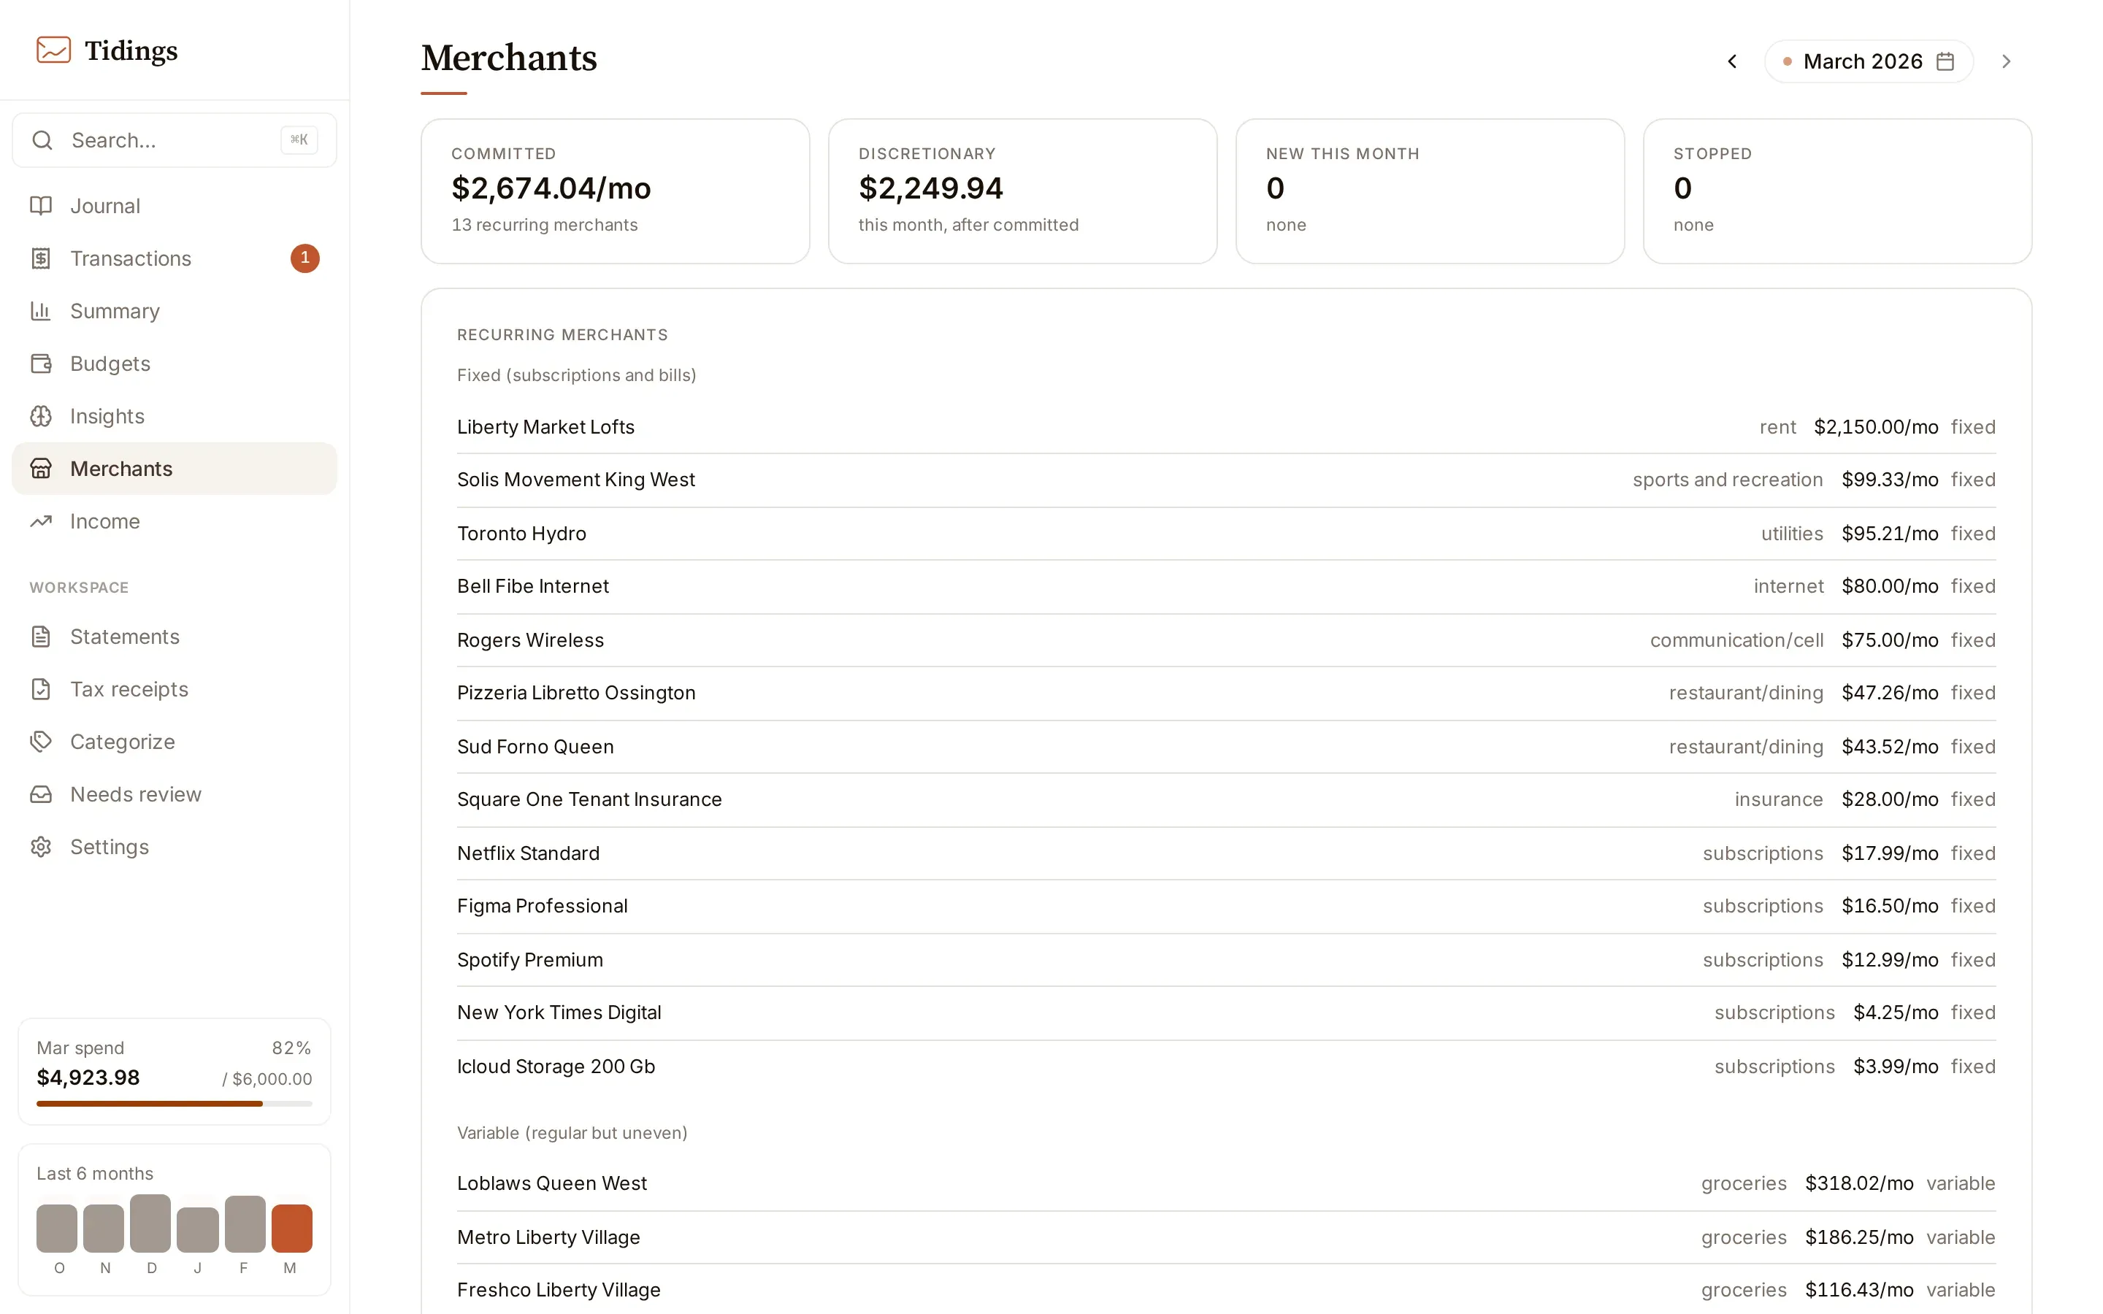Click the Insights brain icon
The image size is (2103, 1314).
click(41, 416)
